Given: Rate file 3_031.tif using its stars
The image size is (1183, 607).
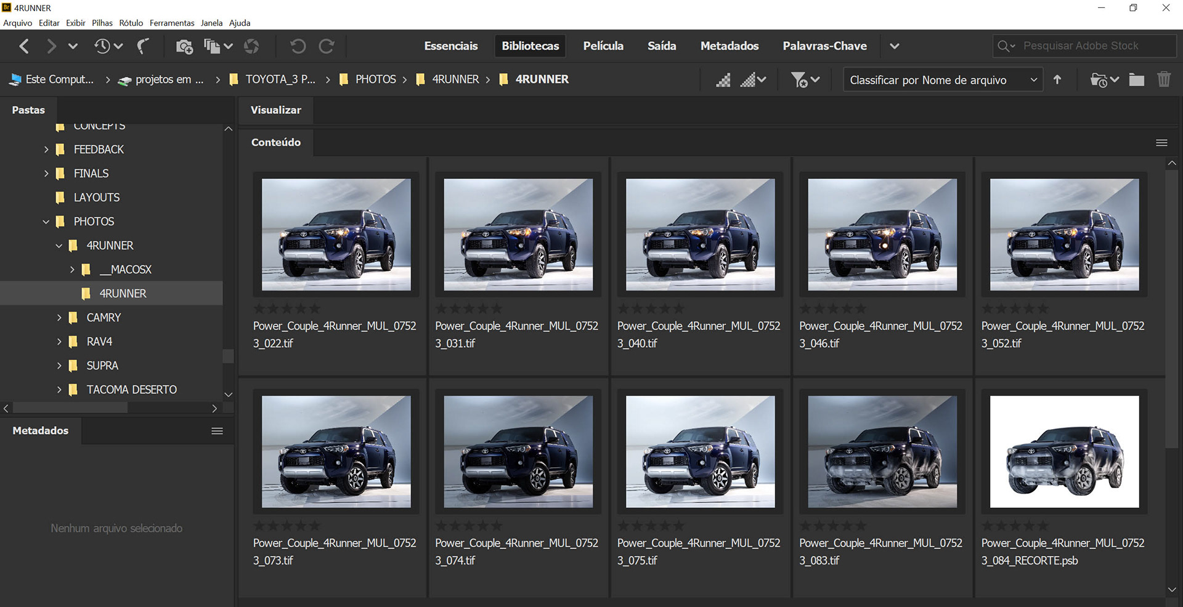Looking at the screenshot, I should tap(469, 308).
